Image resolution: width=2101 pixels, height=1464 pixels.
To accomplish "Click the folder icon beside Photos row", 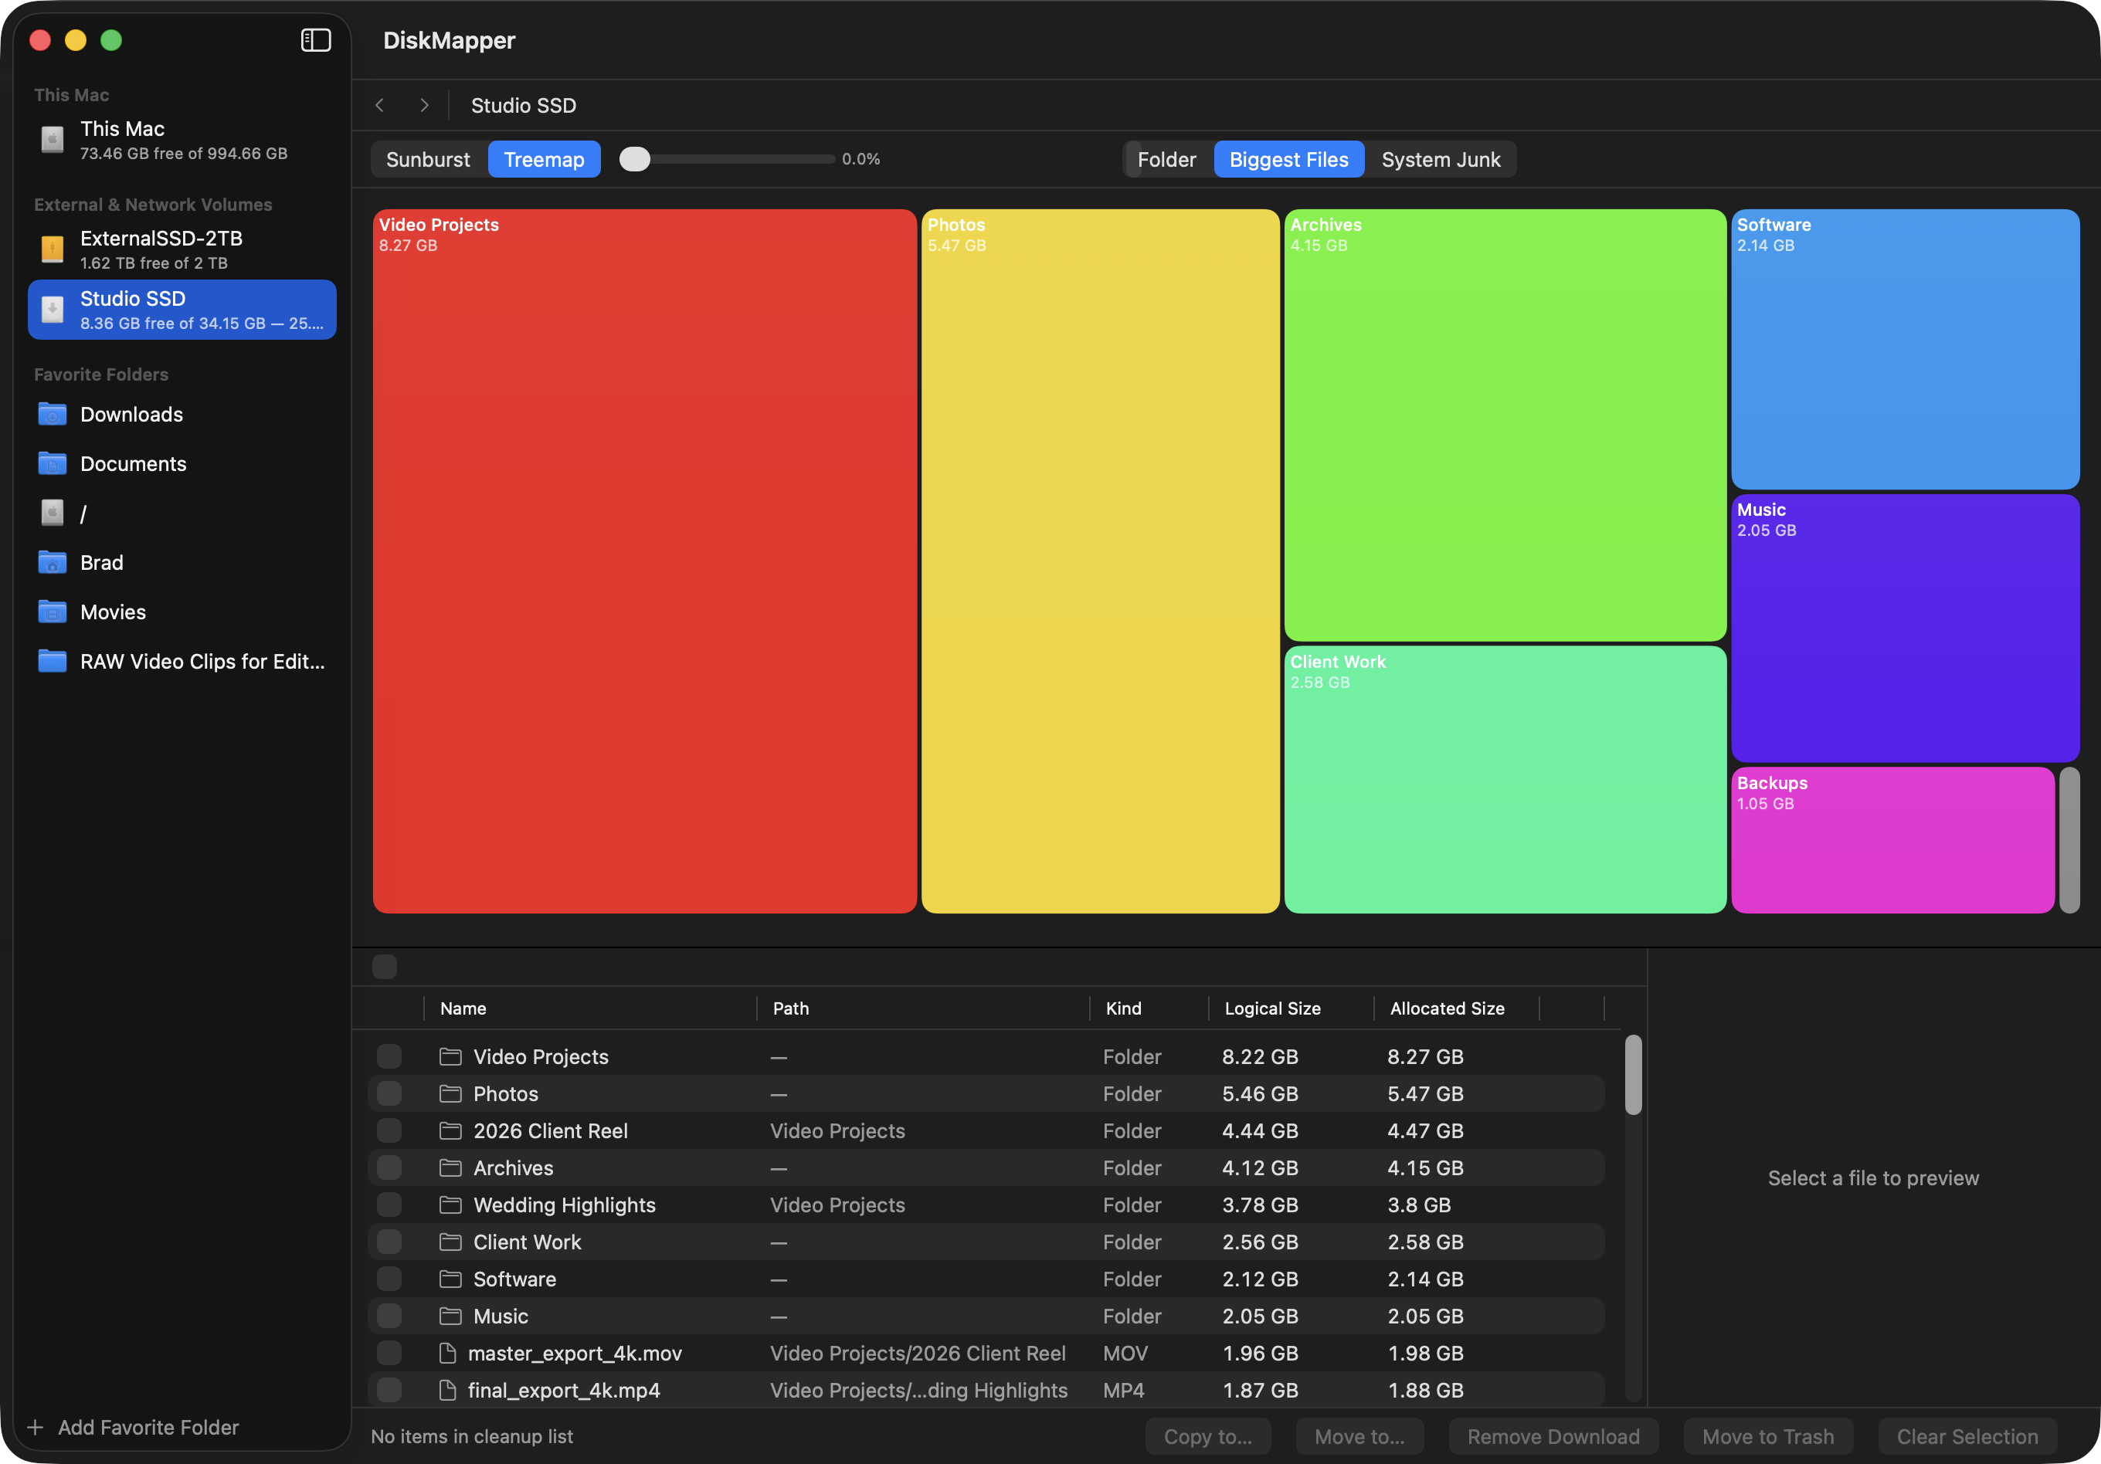I will point(450,1093).
